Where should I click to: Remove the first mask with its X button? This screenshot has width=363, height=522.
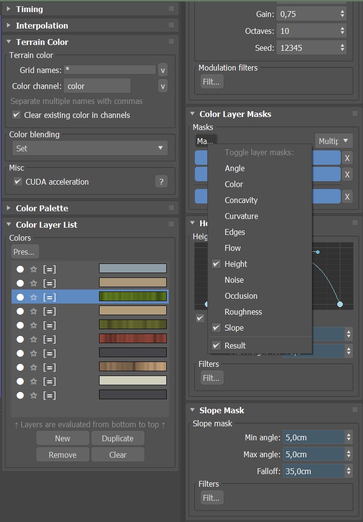point(347,158)
